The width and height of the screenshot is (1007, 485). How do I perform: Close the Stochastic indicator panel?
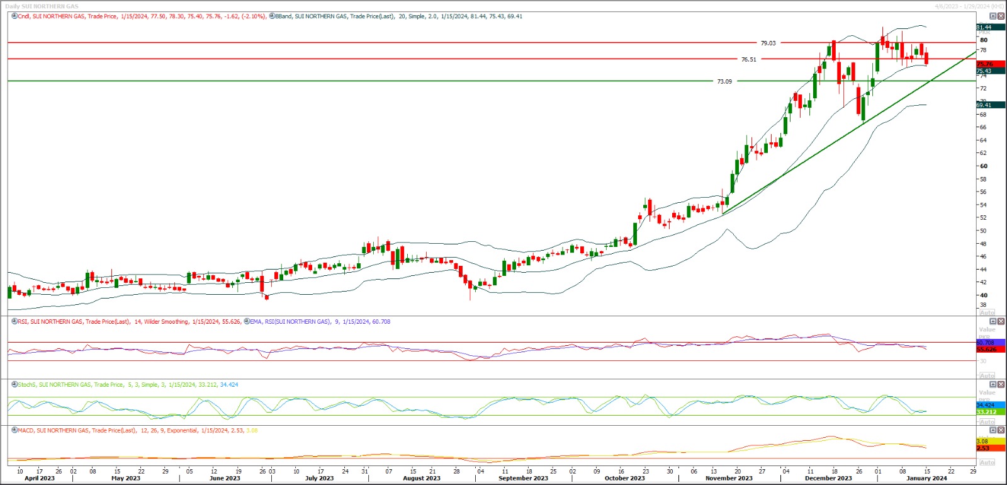tap(1001, 384)
